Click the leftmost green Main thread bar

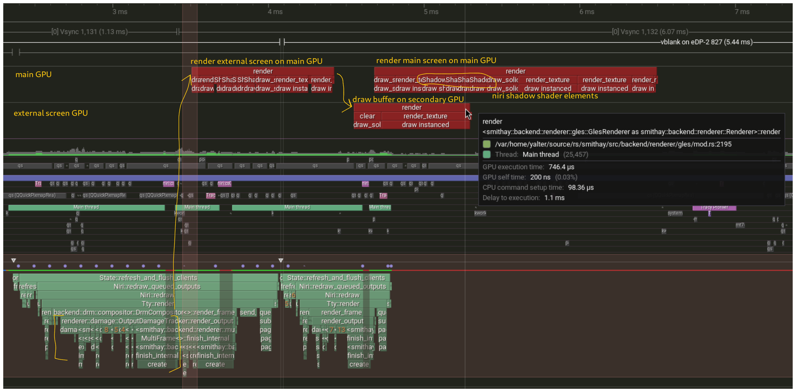(86, 208)
